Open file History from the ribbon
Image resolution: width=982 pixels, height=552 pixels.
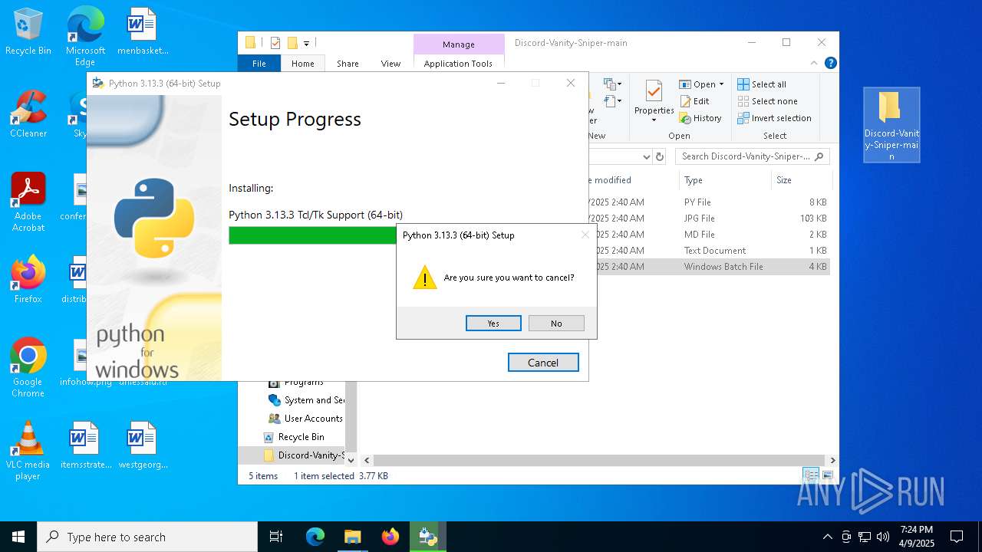point(700,118)
